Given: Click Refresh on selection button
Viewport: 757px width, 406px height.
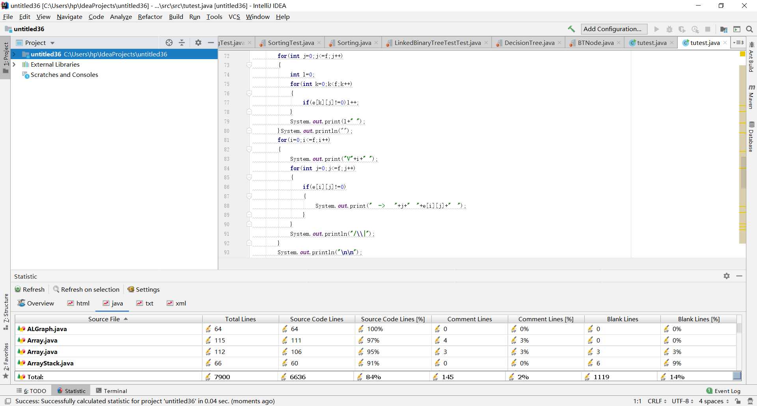Looking at the screenshot, I should [x=86, y=289].
